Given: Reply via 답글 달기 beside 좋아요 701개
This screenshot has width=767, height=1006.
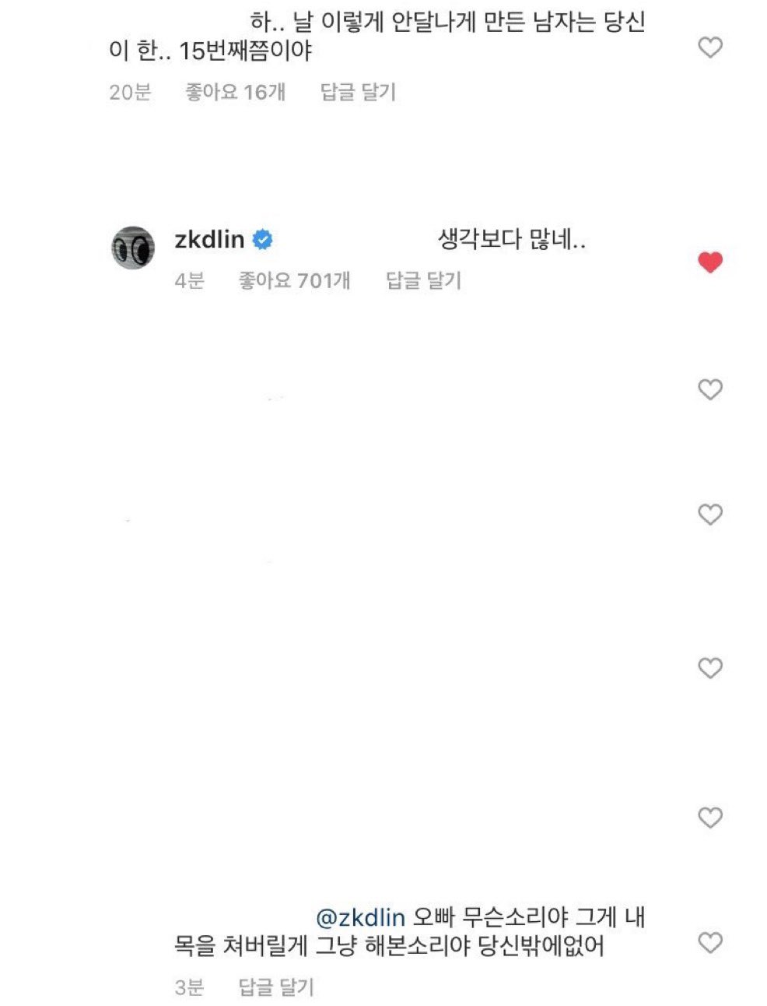Looking at the screenshot, I should [x=423, y=280].
